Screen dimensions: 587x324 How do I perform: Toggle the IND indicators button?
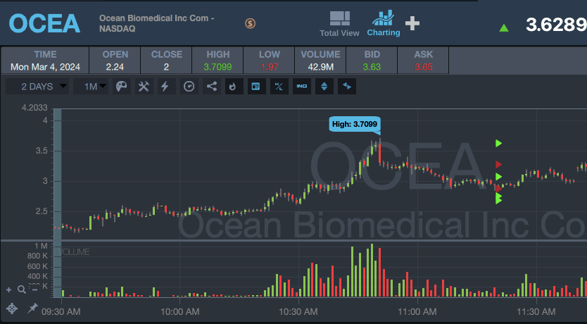click(301, 86)
